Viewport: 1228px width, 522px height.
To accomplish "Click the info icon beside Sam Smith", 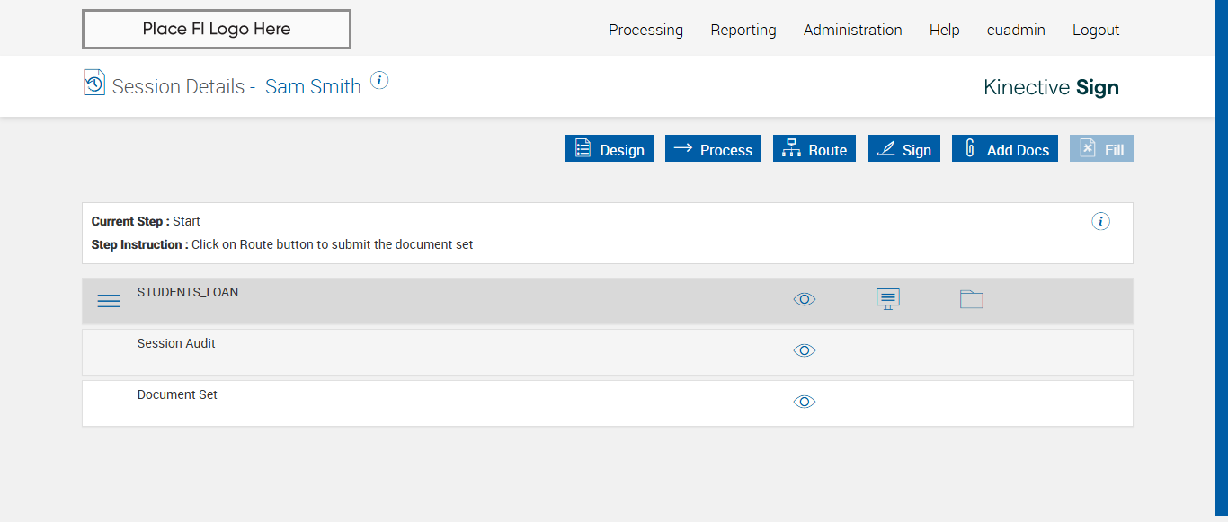I will pos(379,81).
